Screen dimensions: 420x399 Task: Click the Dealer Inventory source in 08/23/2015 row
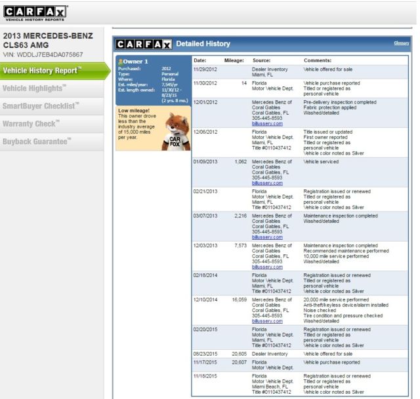[270, 354]
